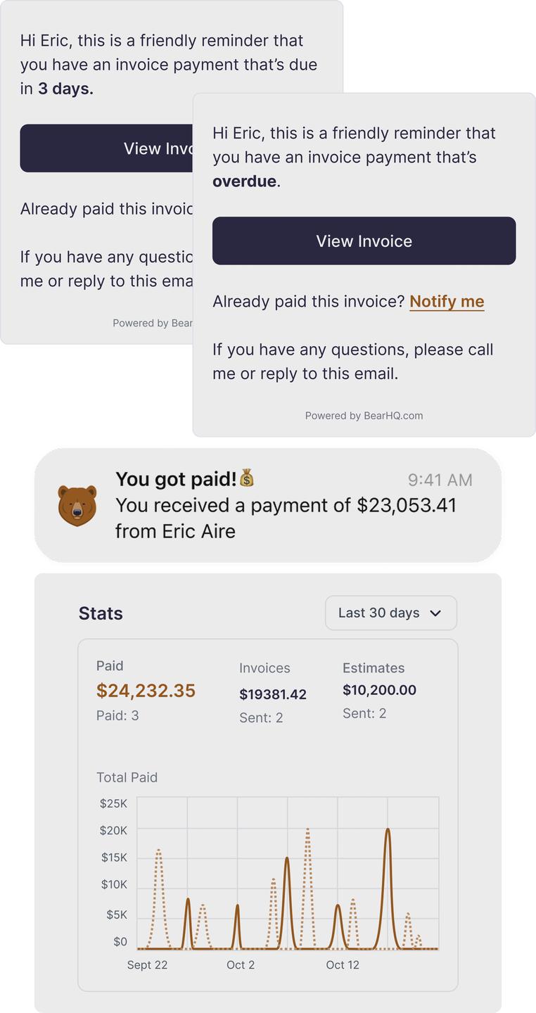Select the Paid $24,232.35 stat
Image resolution: width=536 pixels, height=1013 pixels.
point(146,691)
